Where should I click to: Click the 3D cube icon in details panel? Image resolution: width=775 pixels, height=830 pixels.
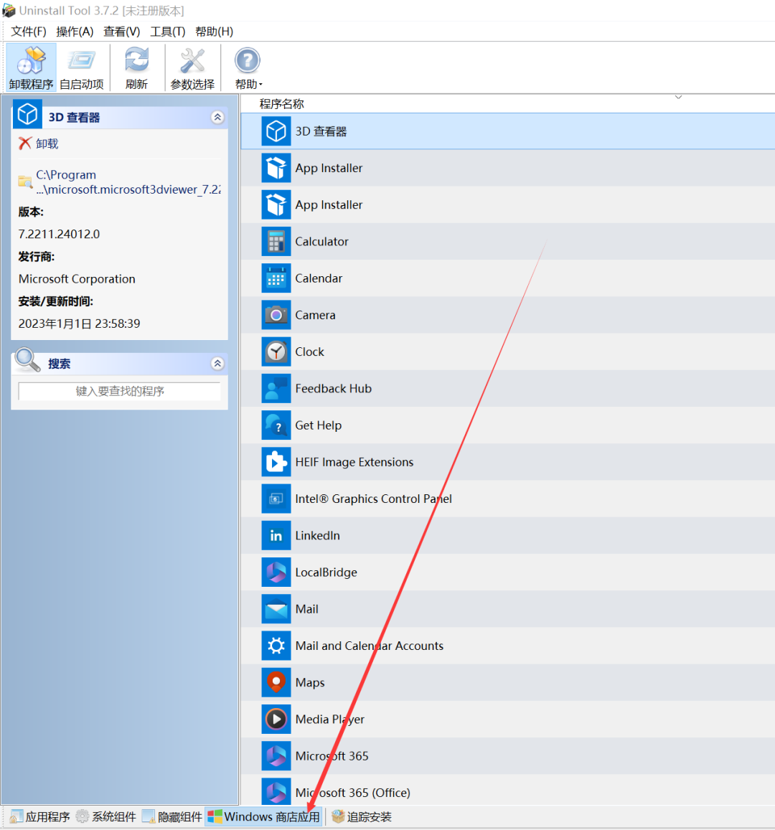pos(27,114)
